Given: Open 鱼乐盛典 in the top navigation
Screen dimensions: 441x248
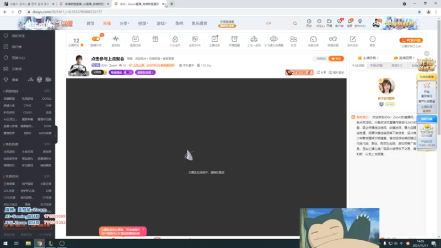Looking at the screenshot, I should click(200, 23).
